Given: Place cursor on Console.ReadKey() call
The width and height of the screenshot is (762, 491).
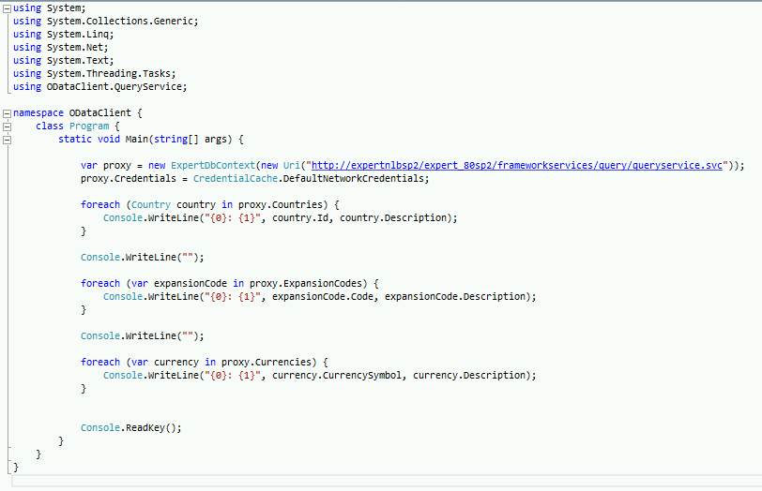Looking at the screenshot, I should click(x=130, y=427).
